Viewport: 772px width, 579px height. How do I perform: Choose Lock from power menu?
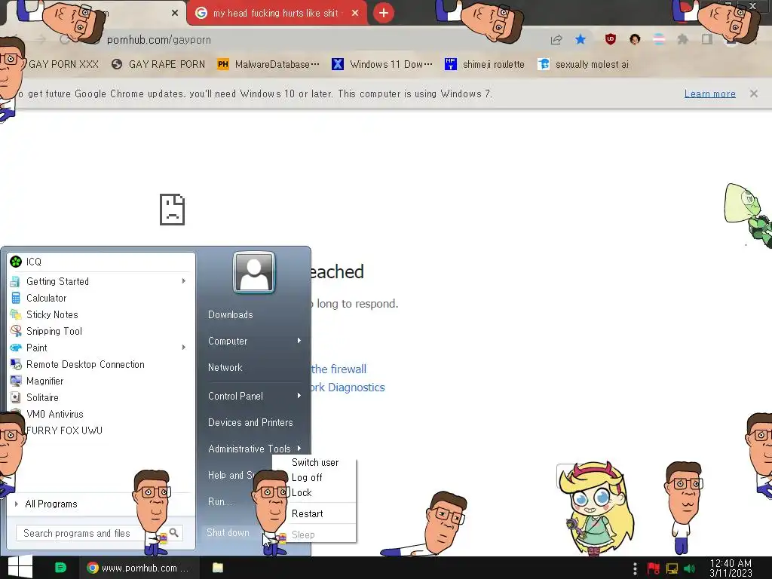click(302, 493)
